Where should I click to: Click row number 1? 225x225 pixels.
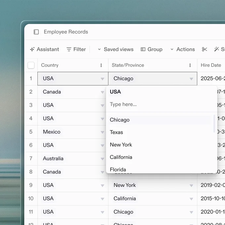31,78
